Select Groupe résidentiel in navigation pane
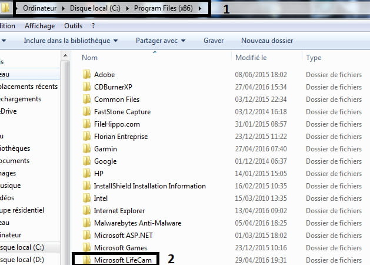The height and width of the screenshot is (265, 370). coord(22,210)
